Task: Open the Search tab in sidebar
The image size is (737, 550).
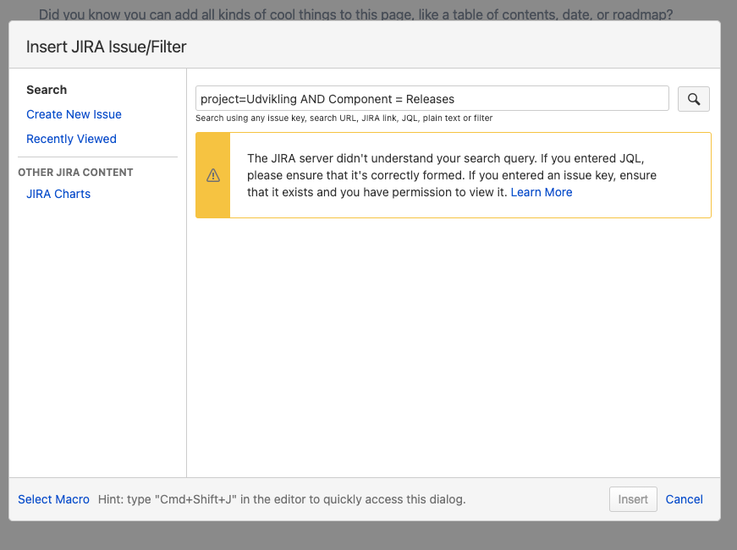Action: pyautogui.click(x=47, y=90)
